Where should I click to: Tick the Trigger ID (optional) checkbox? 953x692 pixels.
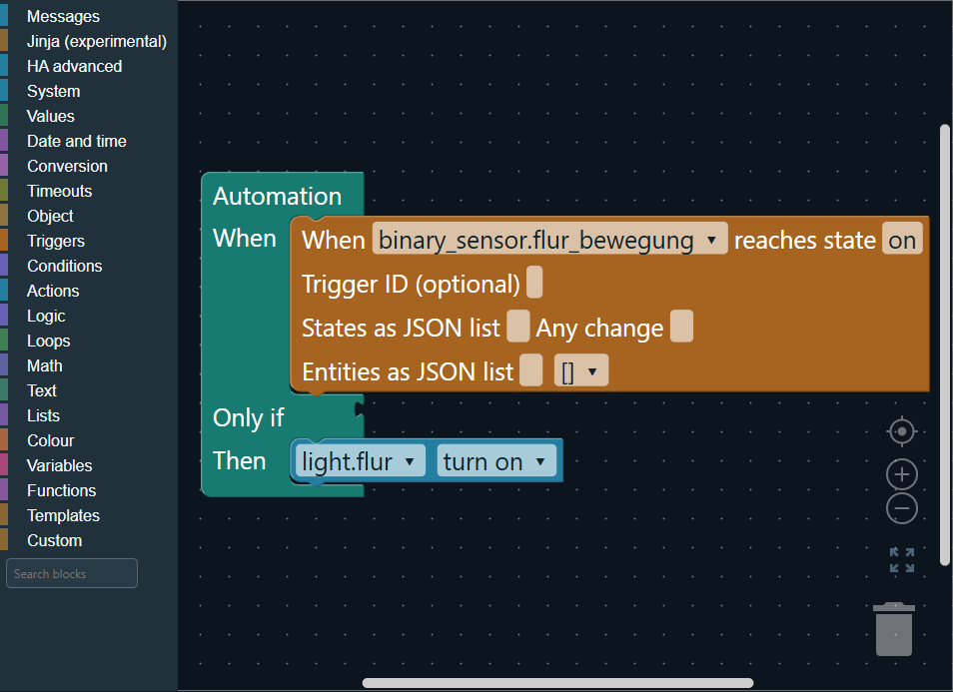tap(534, 283)
